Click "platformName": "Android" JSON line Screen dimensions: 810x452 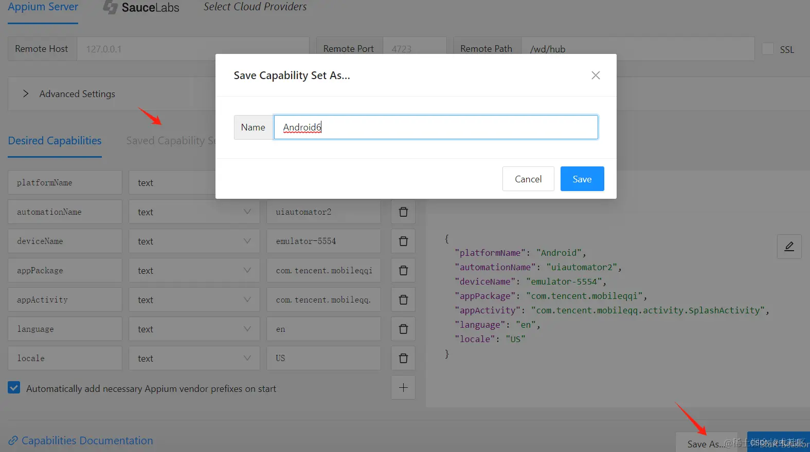[520, 253]
